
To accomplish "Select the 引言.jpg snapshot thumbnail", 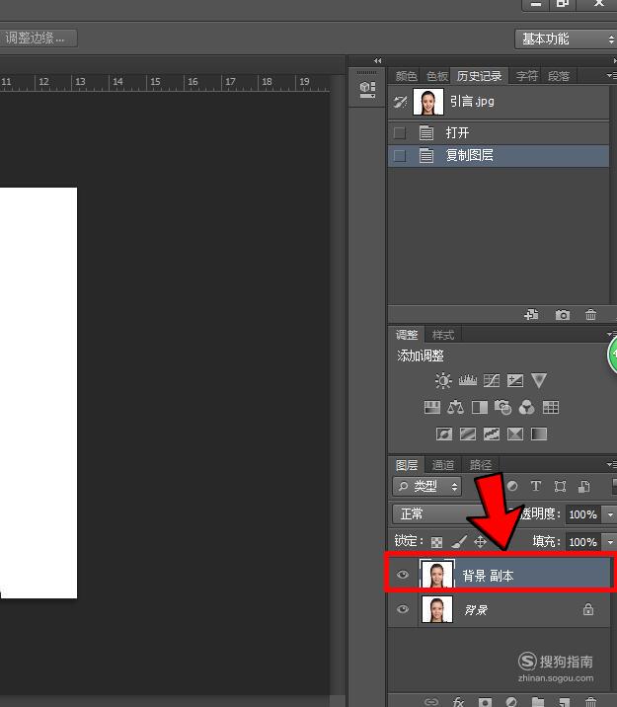I will (x=428, y=102).
